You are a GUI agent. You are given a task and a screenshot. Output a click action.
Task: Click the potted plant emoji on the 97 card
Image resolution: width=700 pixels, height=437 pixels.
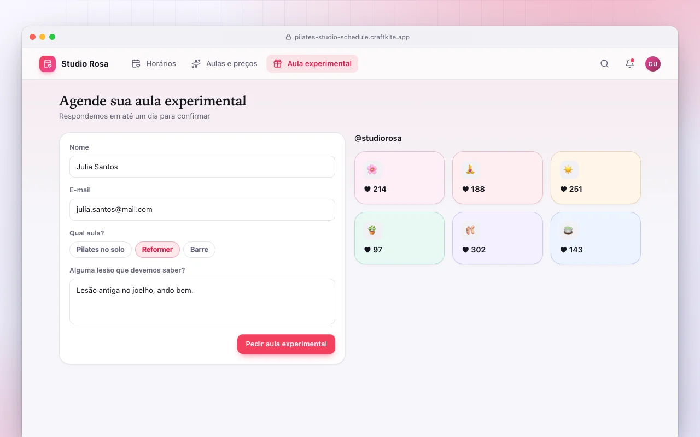[372, 230]
